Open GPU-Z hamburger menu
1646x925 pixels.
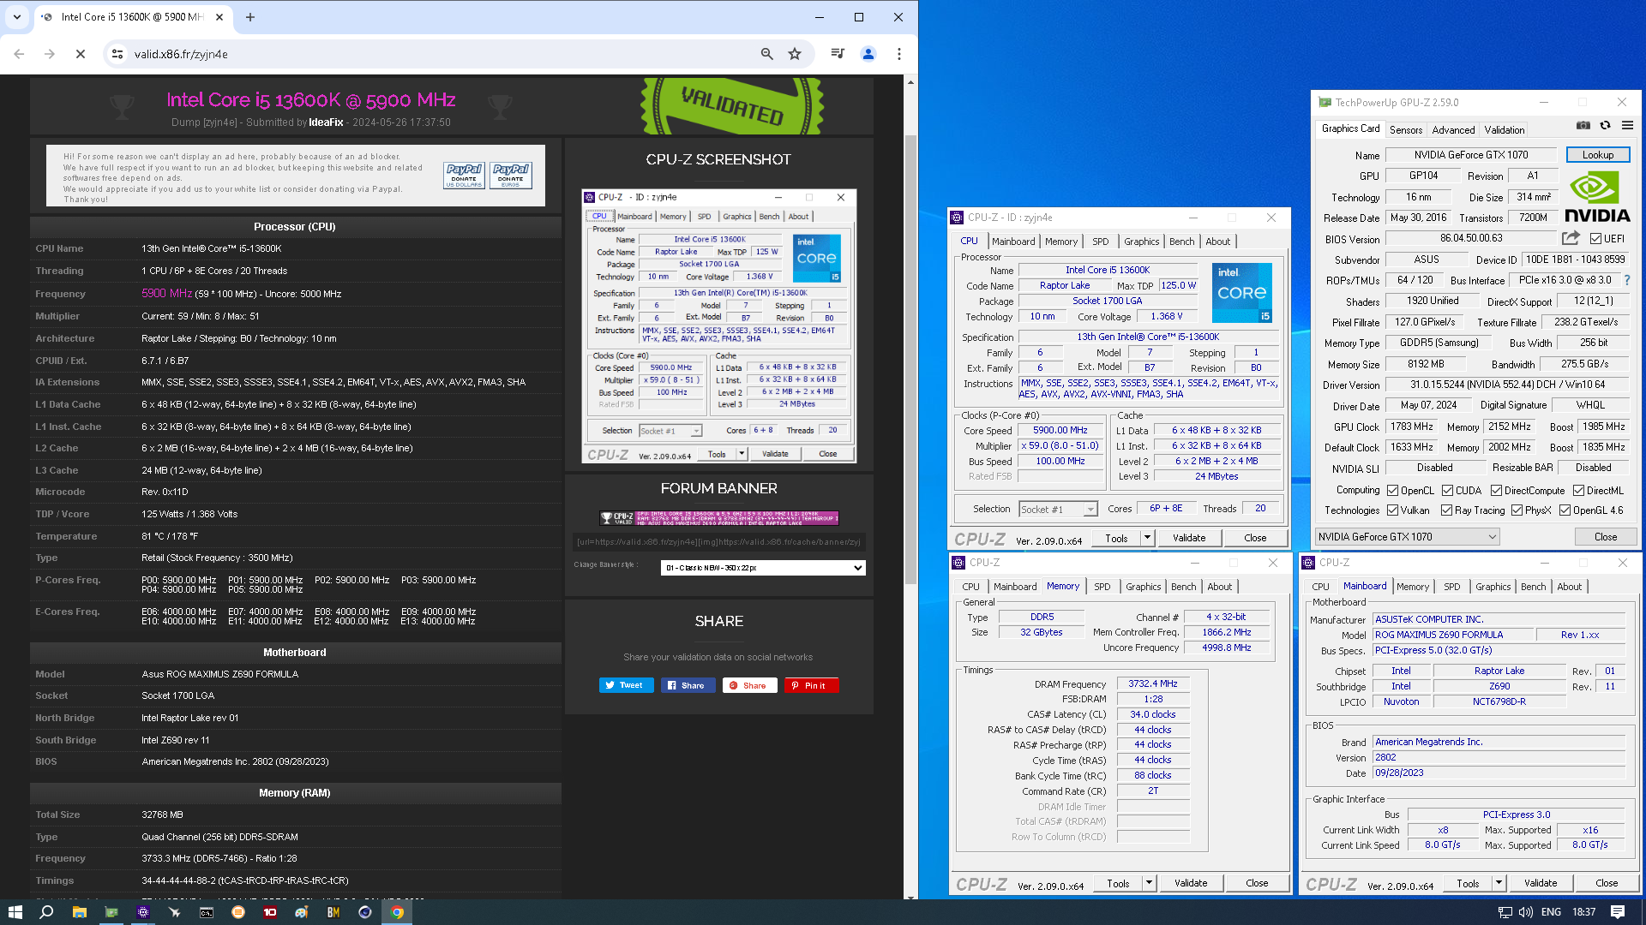click(x=1627, y=125)
